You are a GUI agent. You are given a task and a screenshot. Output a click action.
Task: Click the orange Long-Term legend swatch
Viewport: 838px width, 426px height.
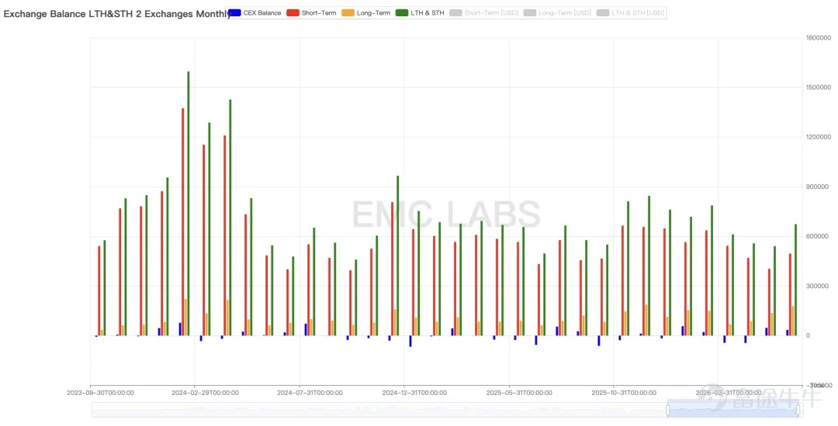click(x=348, y=13)
